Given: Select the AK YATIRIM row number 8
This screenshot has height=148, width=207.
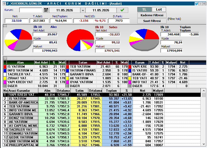Looking at the screenshot, I should pos(102,122).
